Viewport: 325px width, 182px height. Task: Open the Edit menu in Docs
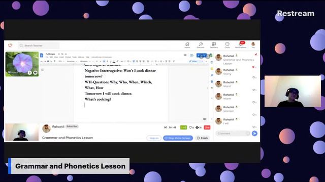click(51, 57)
